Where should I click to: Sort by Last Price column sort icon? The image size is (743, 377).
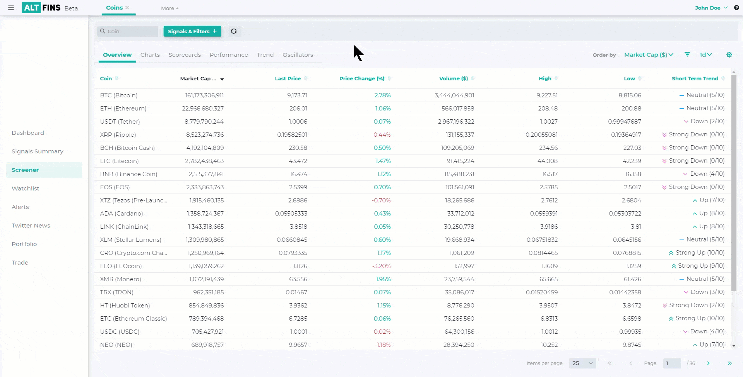click(x=306, y=78)
